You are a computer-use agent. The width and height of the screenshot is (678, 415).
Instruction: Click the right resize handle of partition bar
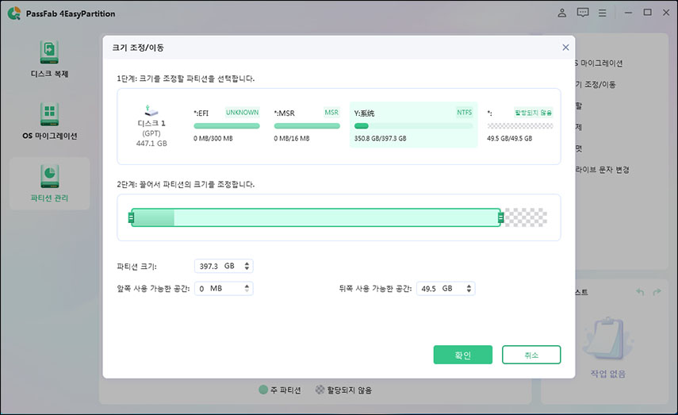coord(500,217)
